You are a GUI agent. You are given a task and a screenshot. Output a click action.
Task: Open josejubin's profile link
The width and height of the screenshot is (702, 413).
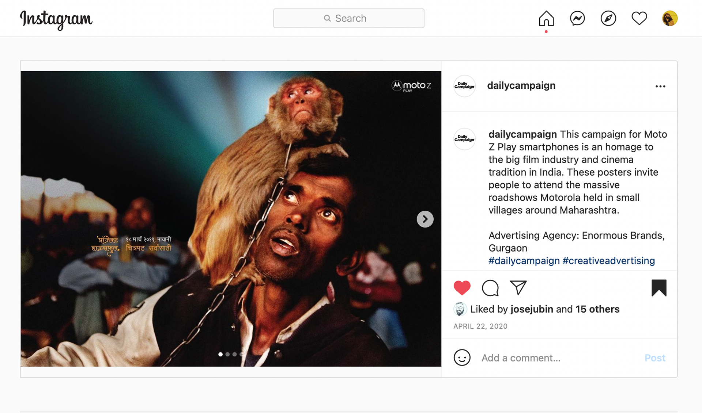(x=532, y=309)
